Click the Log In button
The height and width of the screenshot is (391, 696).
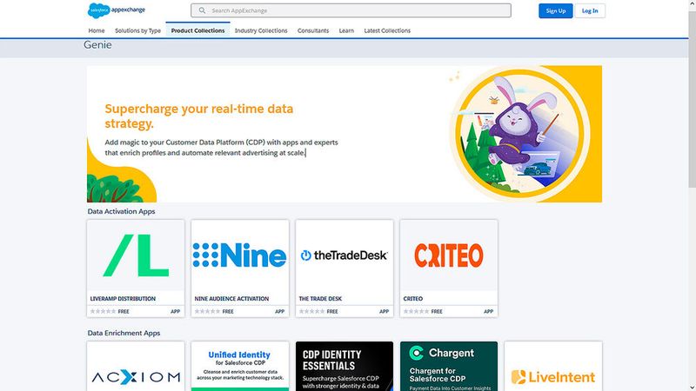590,10
